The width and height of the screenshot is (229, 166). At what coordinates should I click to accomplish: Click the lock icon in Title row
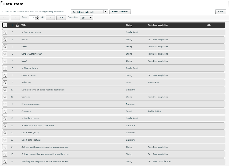(17, 25)
